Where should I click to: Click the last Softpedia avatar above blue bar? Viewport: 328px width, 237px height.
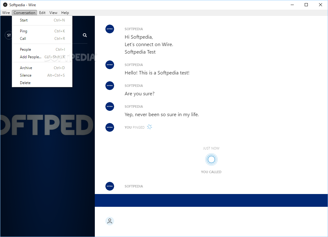click(110, 186)
